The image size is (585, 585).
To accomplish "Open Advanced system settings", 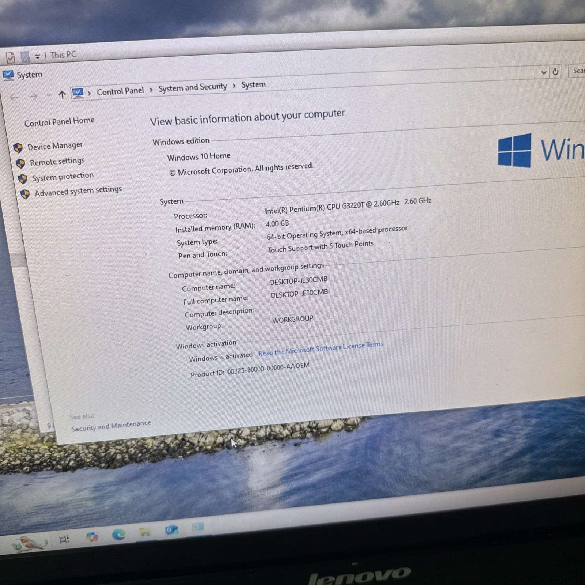I will [78, 191].
